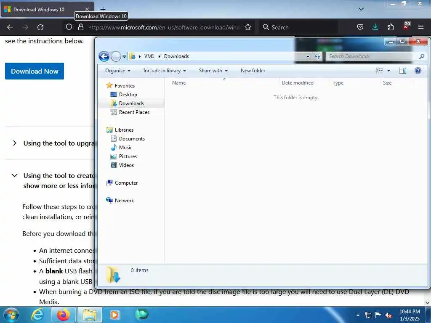Go back in Firefox browser
The height and width of the screenshot is (323, 431).
pyautogui.click(x=10, y=27)
